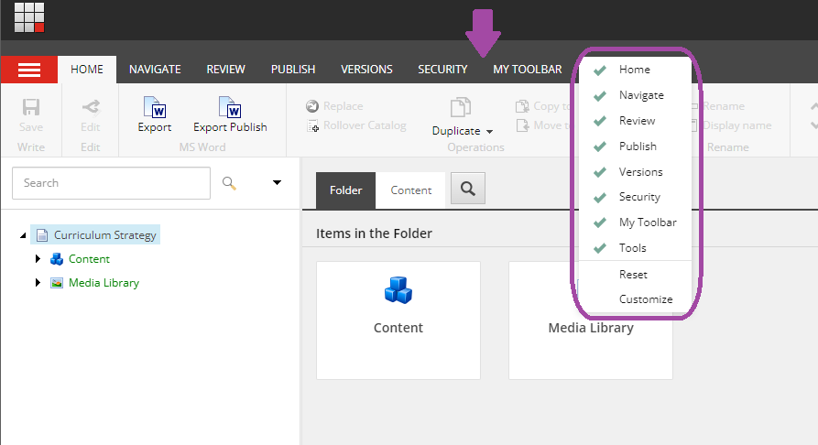Toggle the Versions ribbon checkmark in menu

coord(600,172)
